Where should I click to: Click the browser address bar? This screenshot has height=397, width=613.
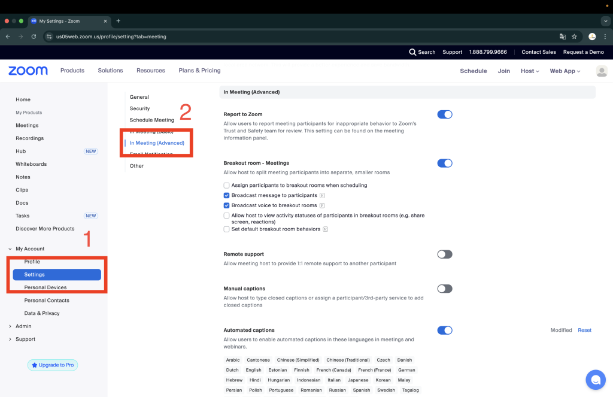coord(239,36)
